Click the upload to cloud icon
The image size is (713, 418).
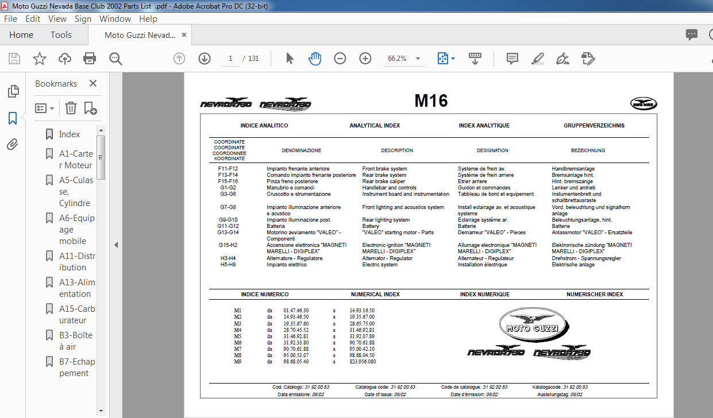[x=64, y=59]
